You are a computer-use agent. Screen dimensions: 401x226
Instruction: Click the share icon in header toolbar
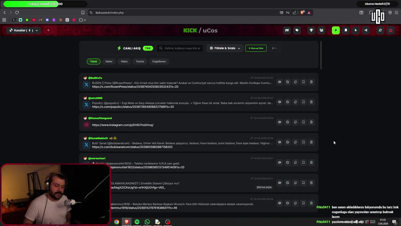pos(366,30)
